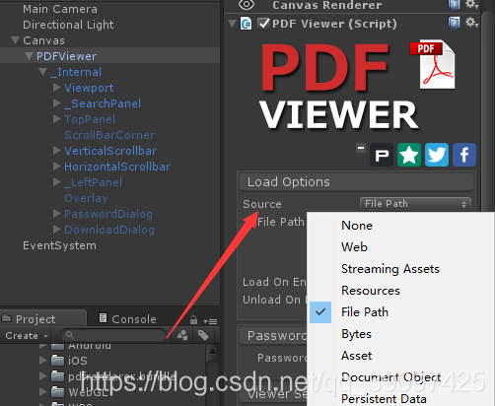
Task: Click the Project panel lock icon
Action: click(x=193, y=319)
